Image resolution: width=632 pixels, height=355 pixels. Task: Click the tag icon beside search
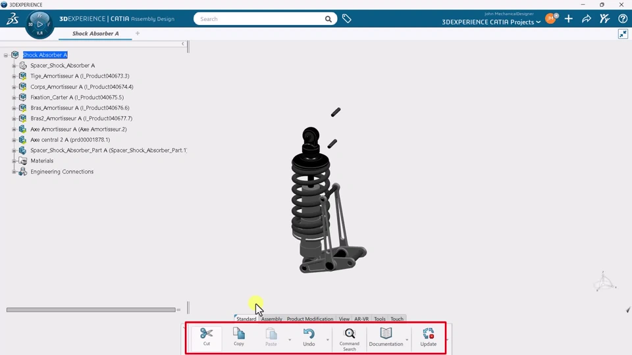point(347,18)
